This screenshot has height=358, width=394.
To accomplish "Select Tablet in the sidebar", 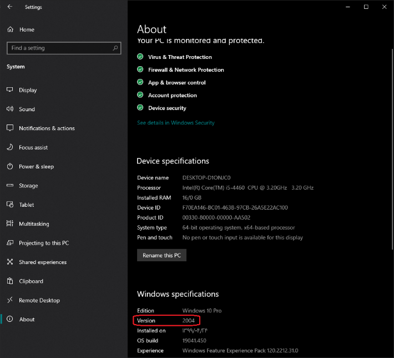I will (x=27, y=205).
